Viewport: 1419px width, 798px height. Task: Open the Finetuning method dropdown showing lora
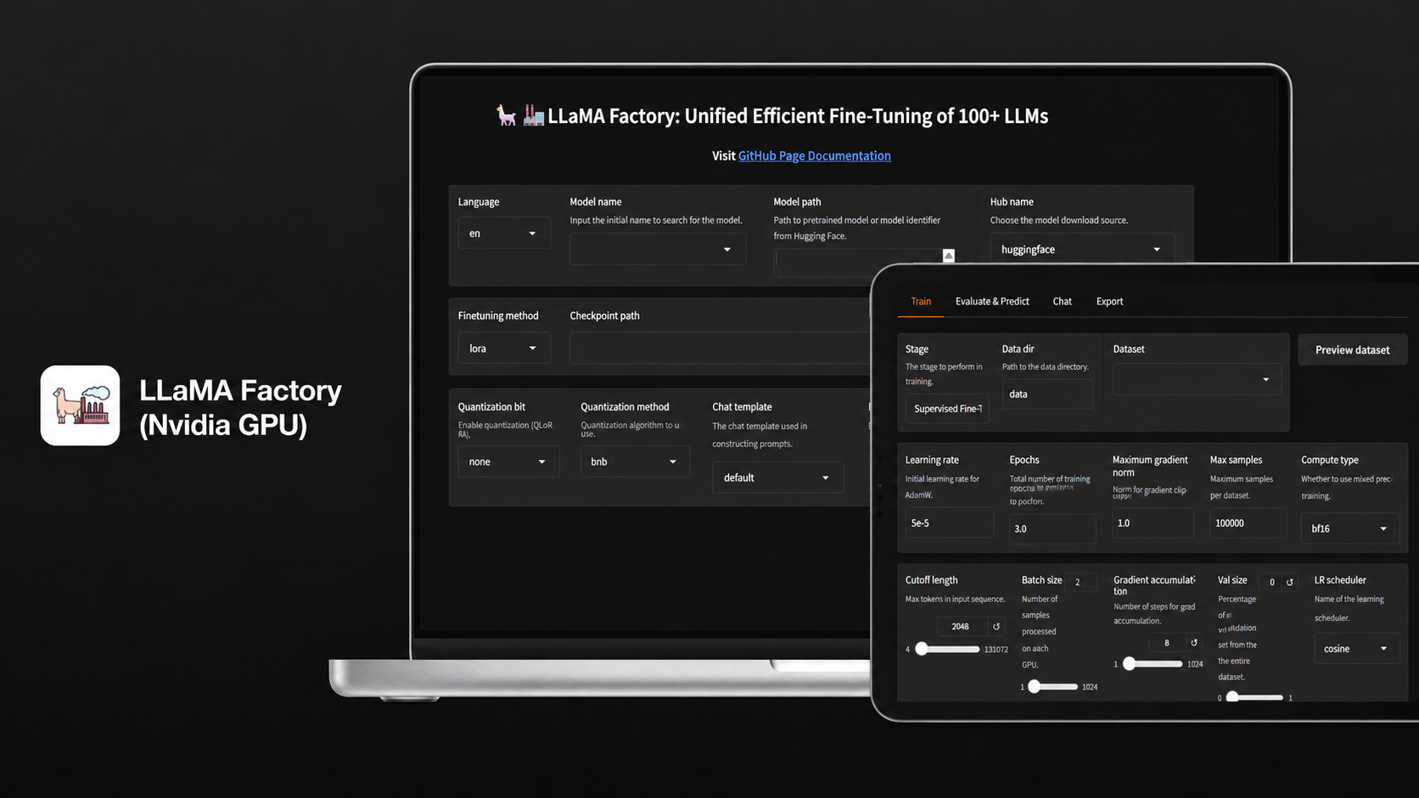pyautogui.click(x=504, y=349)
